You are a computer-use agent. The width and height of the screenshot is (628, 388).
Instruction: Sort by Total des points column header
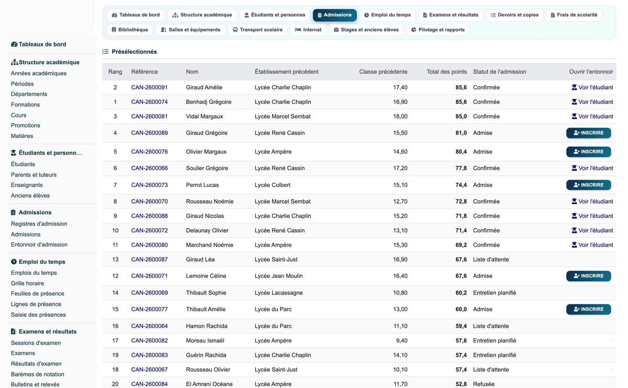coord(446,72)
